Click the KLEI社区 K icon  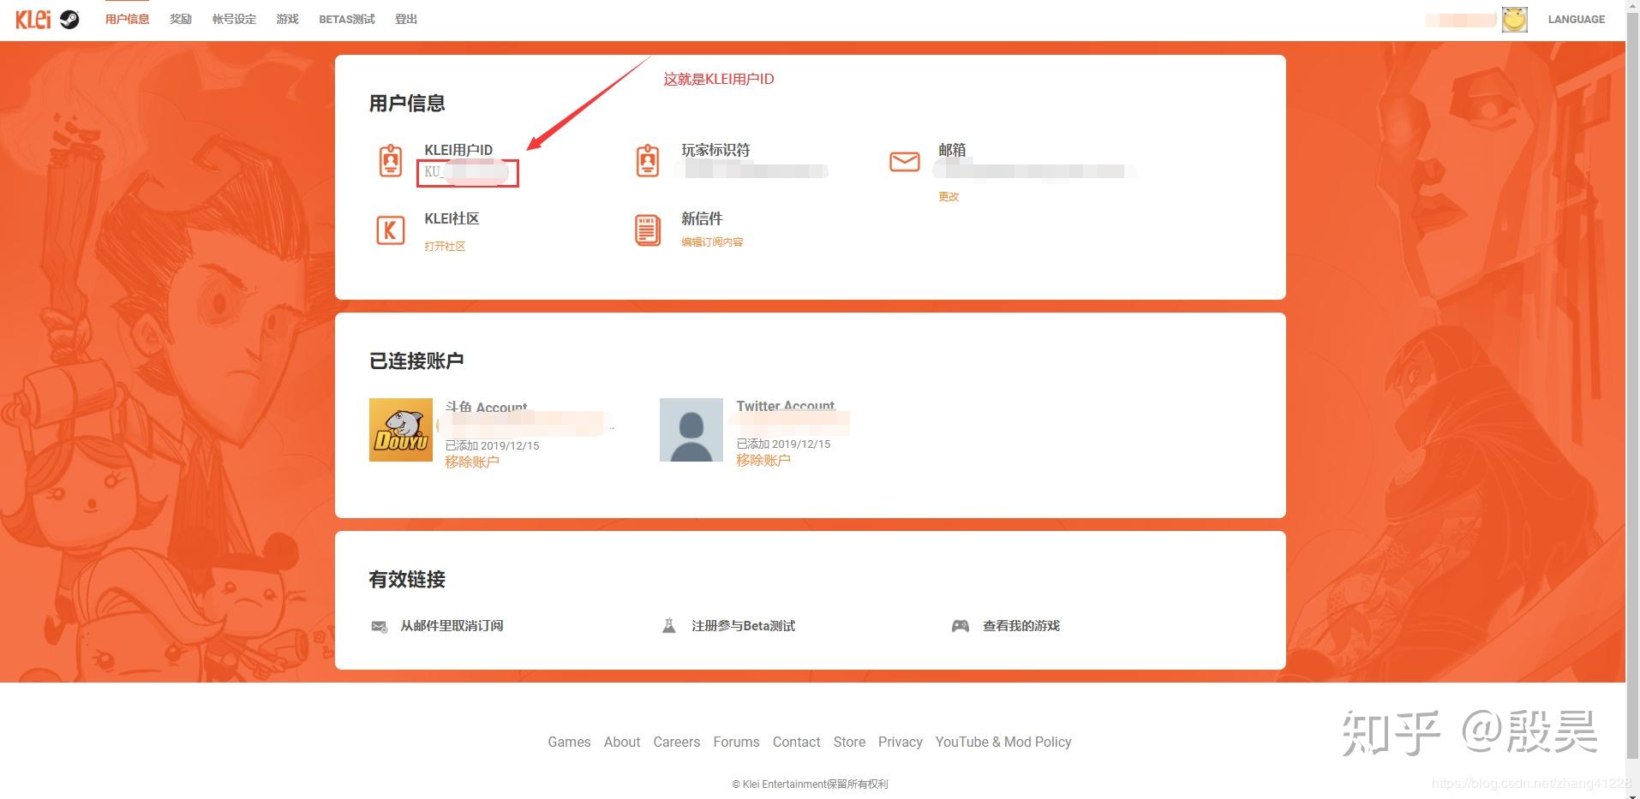(391, 230)
